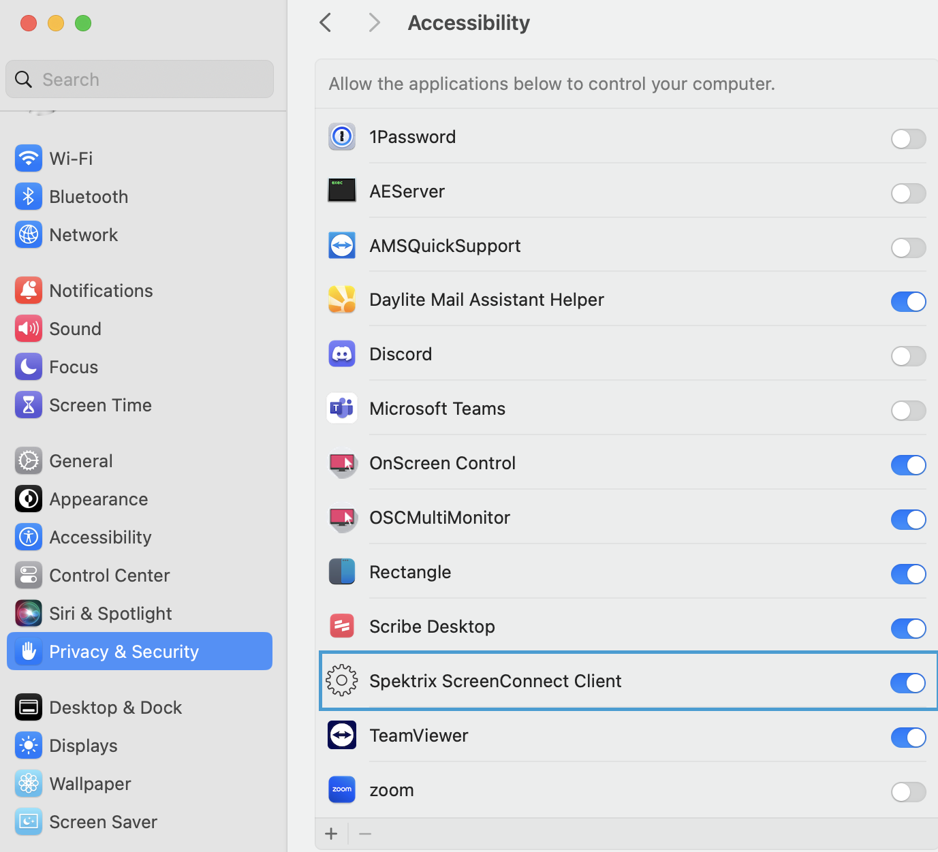Click the Wi-Fi icon in sidebar

[x=29, y=159]
